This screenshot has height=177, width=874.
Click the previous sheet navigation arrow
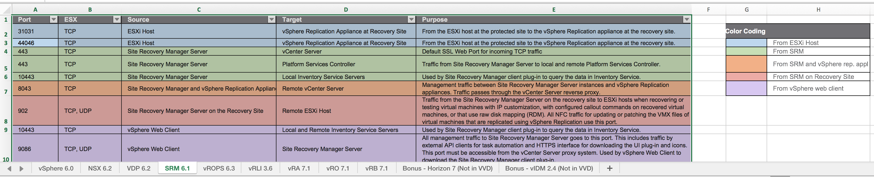click(x=9, y=169)
